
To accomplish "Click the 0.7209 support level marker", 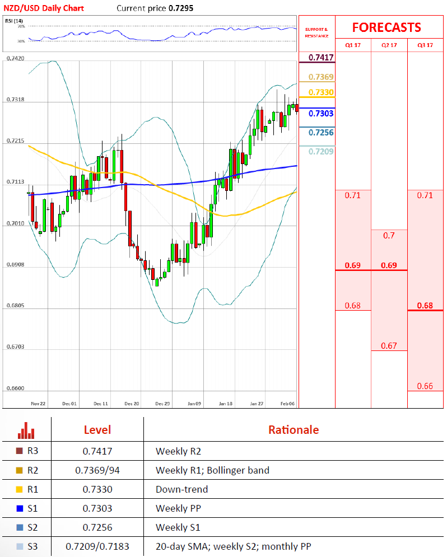I will 321,152.
